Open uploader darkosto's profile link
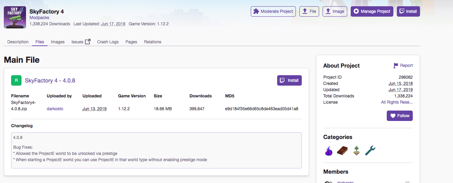 55,109
